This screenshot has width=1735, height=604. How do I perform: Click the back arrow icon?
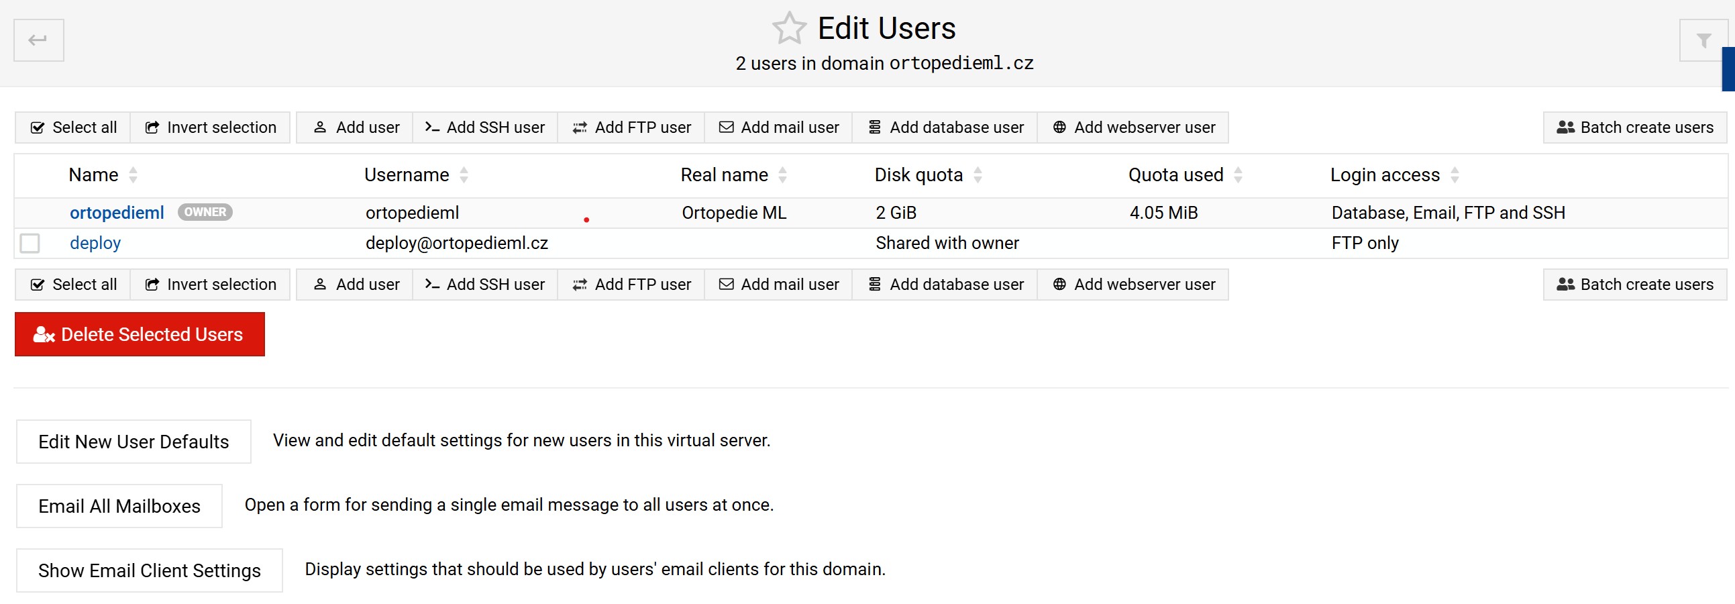(x=38, y=40)
